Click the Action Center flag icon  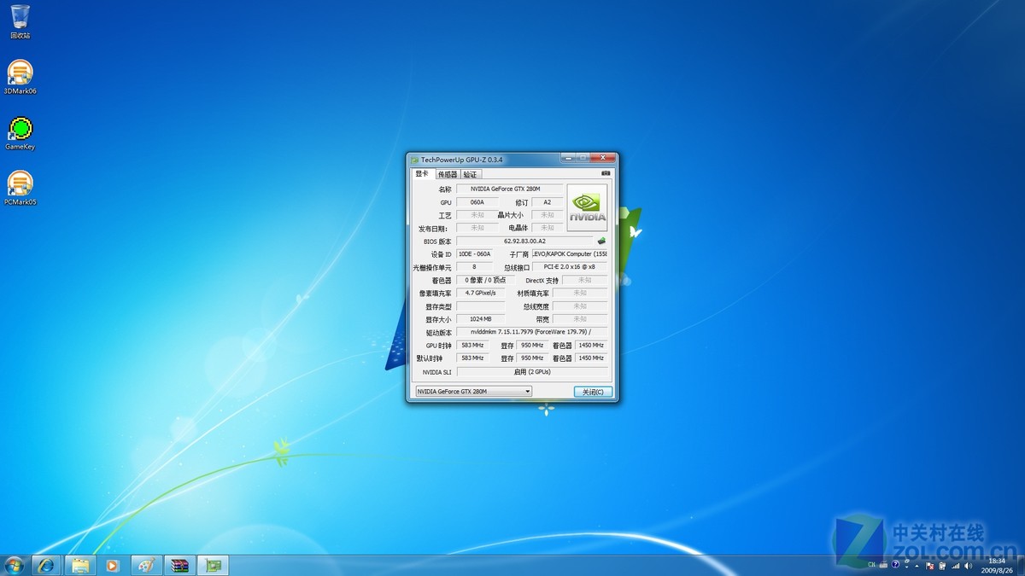pyautogui.click(x=930, y=565)
